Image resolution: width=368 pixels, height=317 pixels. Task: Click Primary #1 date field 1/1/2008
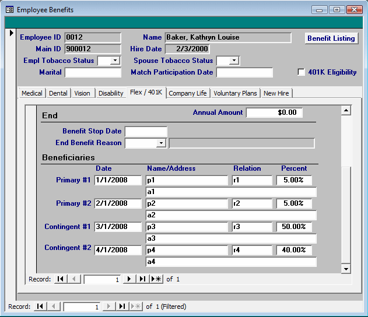click(118, 180)
